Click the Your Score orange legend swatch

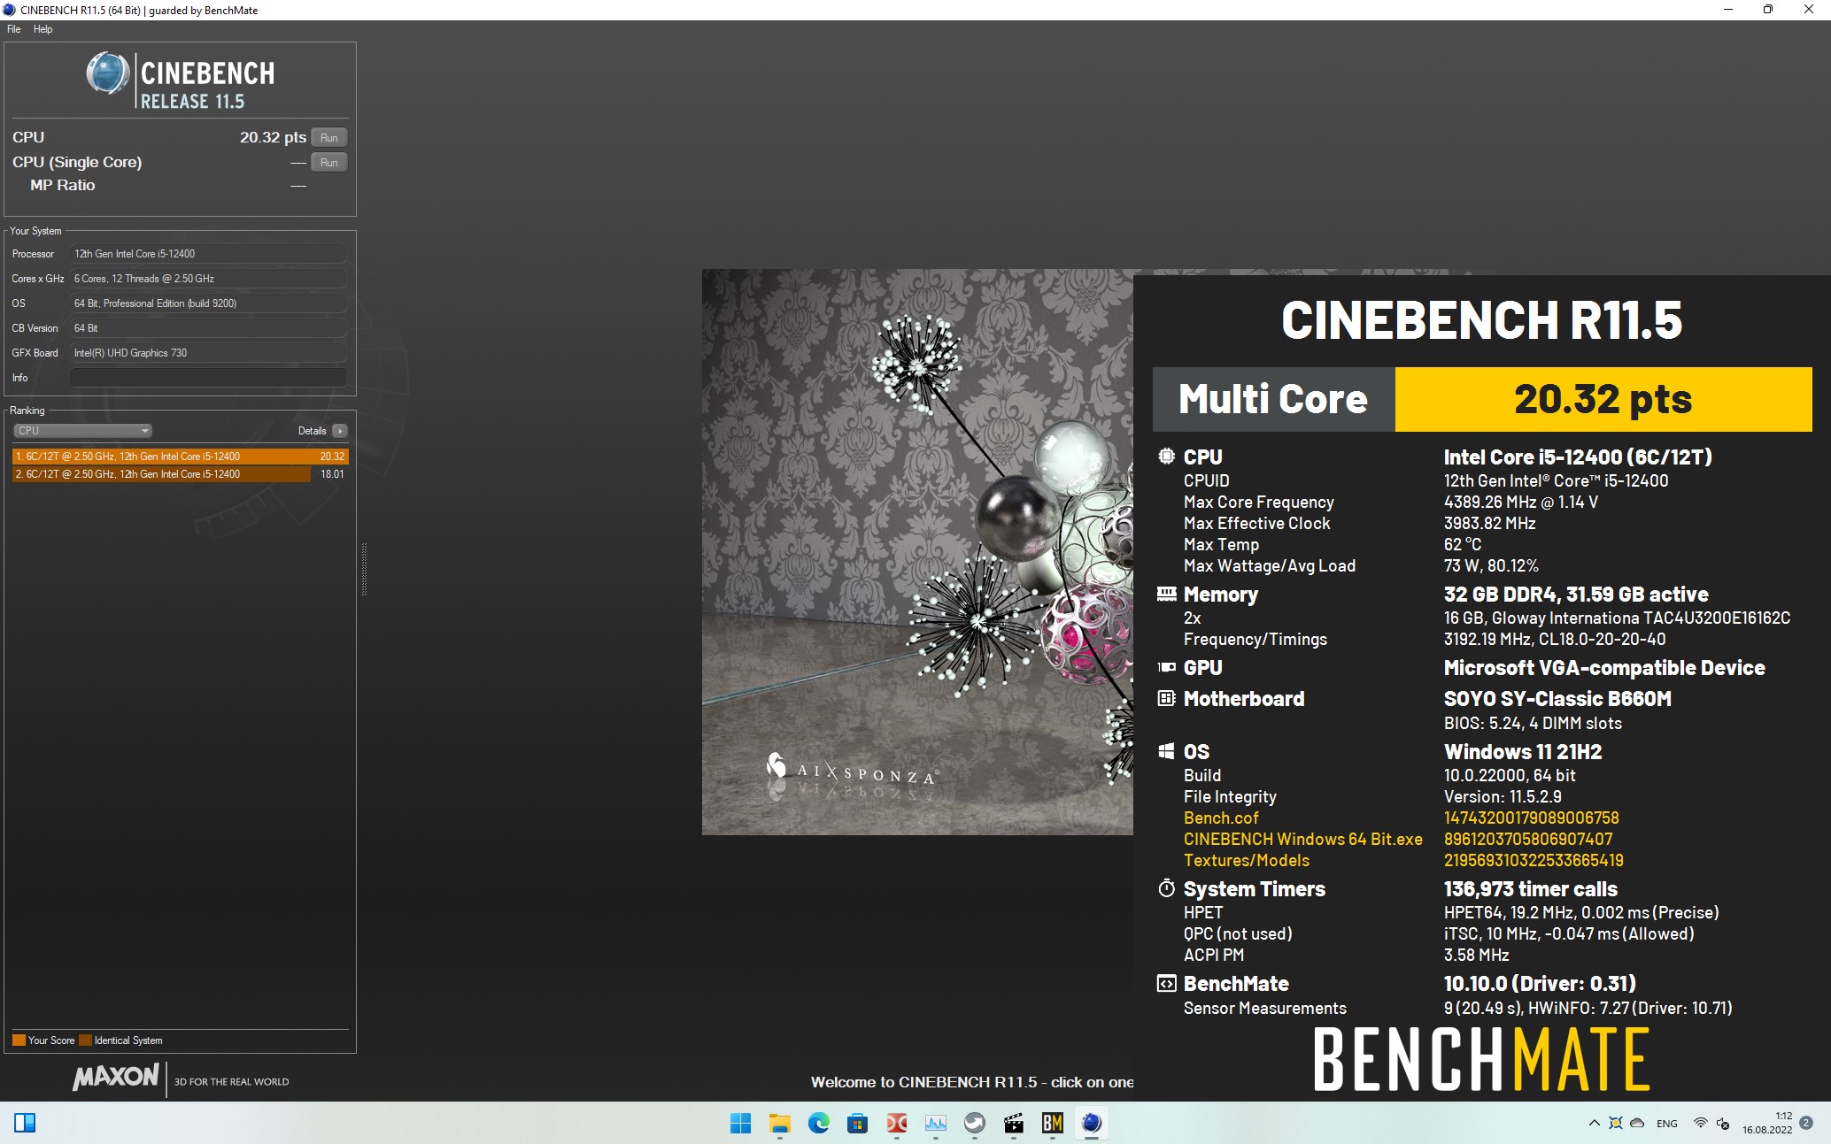(x=19, y=1040)
